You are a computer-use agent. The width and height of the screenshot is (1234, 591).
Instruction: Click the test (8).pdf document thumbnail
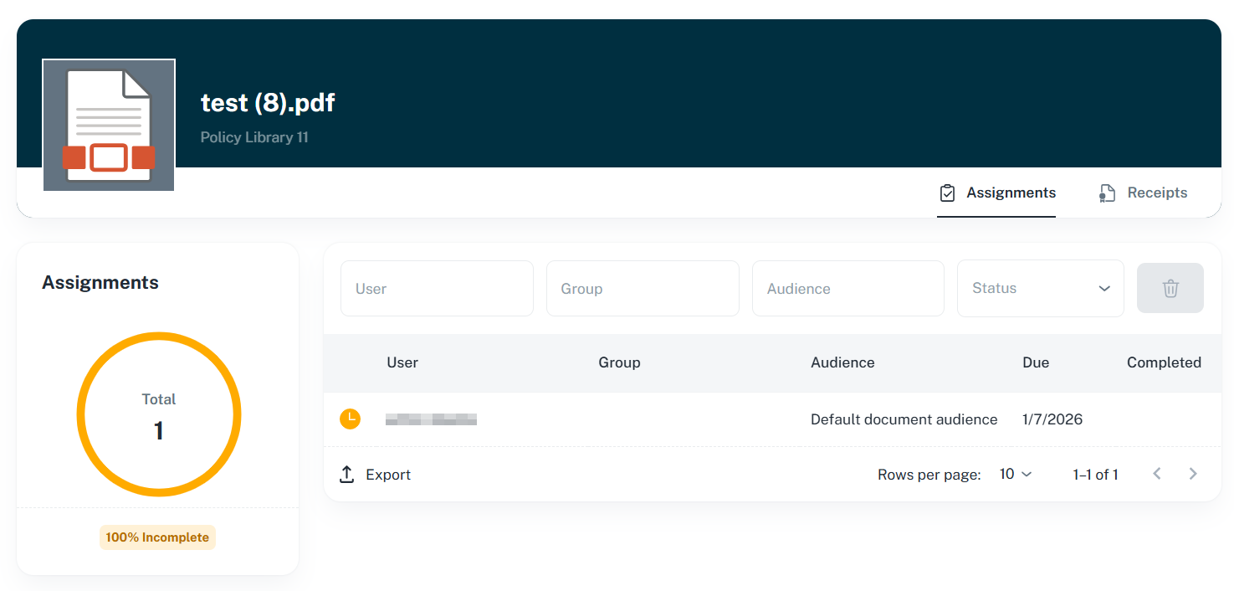point(109,125)
